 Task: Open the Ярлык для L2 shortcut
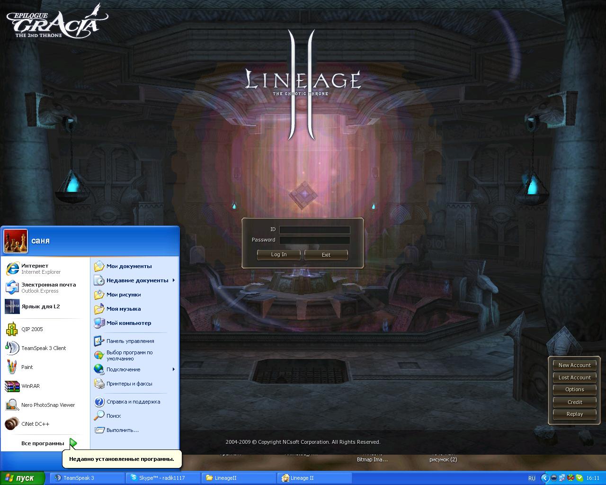coord(45,306)
